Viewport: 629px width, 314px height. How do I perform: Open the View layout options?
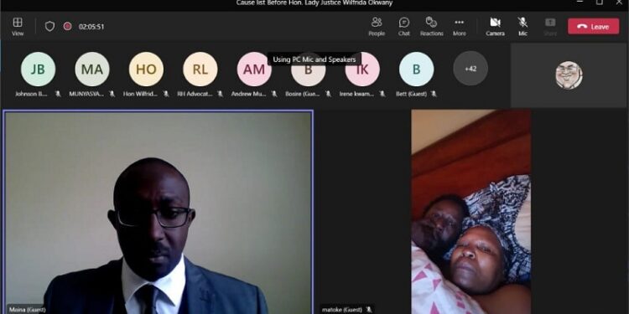click(18, 27)
